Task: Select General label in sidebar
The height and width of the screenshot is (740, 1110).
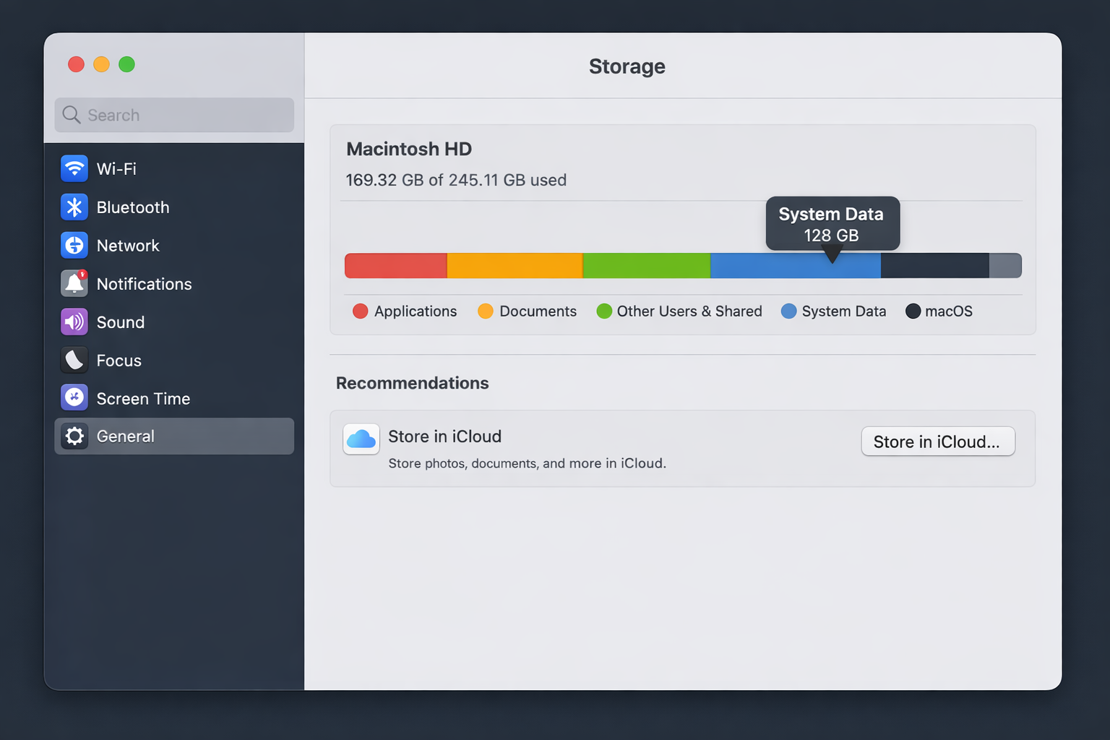Action: click(126, 436)
